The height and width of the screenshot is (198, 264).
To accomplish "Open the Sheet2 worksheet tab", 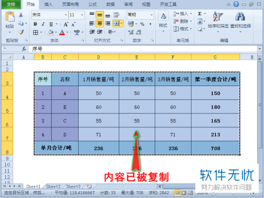I will point(53,186).
